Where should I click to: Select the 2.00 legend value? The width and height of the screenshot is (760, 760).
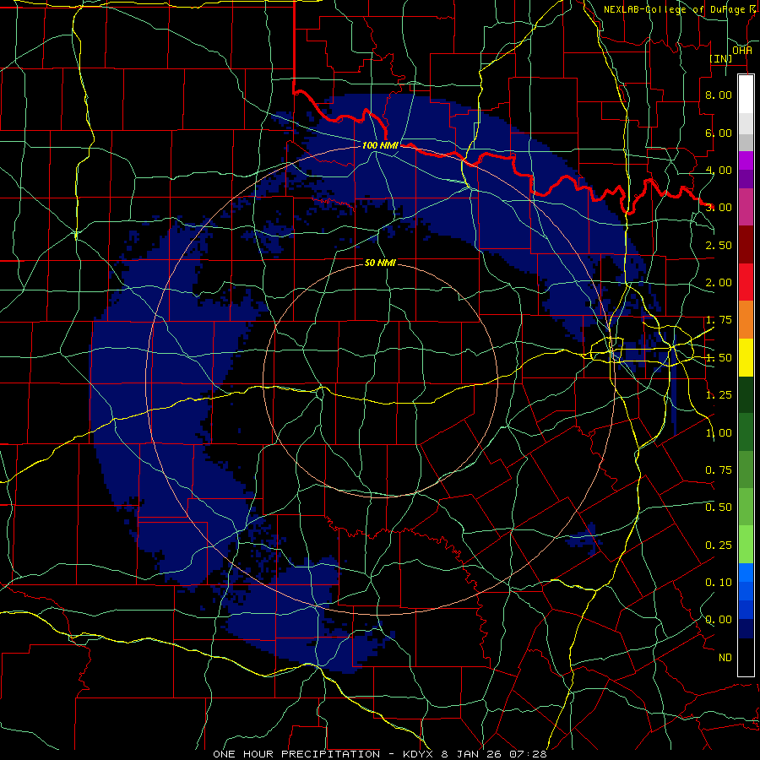[719, 283]
